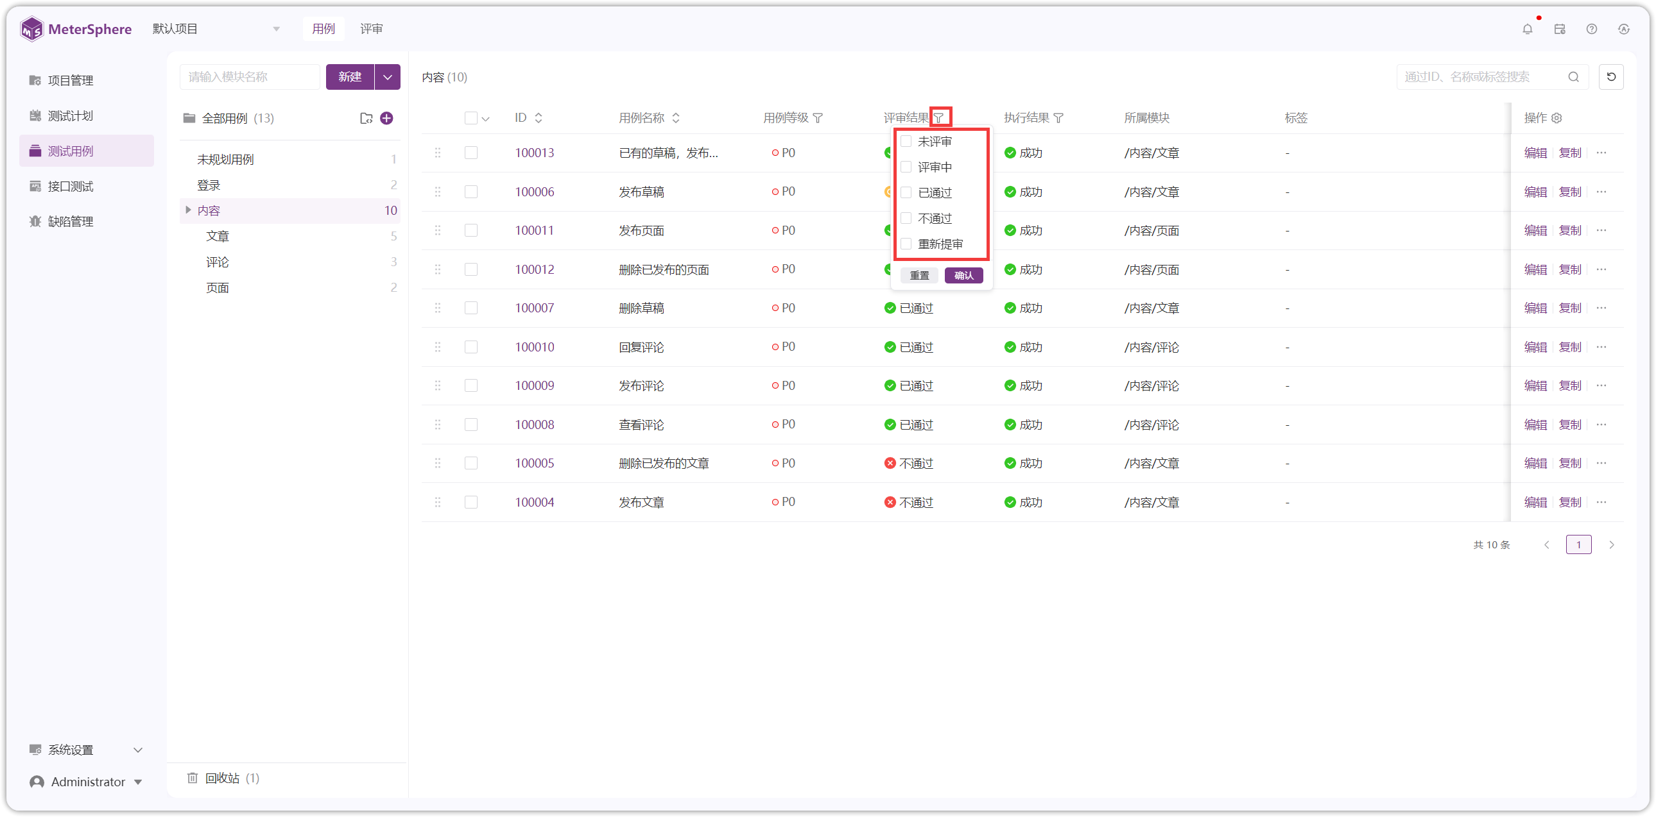
Task: Open more actions for case 100004
Action: point(1601,502)
